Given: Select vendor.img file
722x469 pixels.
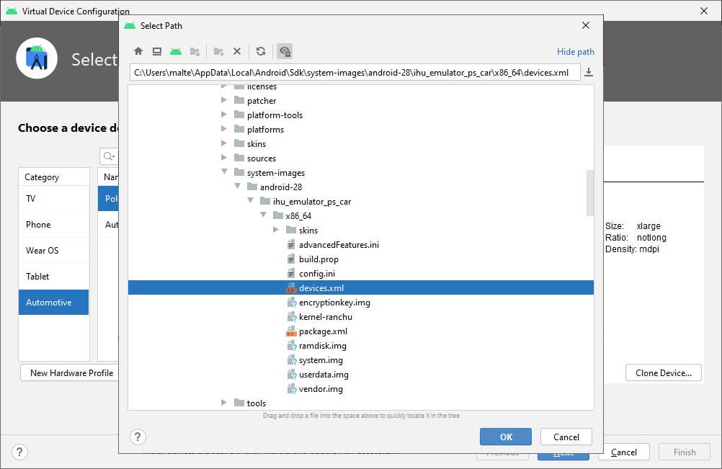Looking at the screenshot, I should [x=321, y=389].
